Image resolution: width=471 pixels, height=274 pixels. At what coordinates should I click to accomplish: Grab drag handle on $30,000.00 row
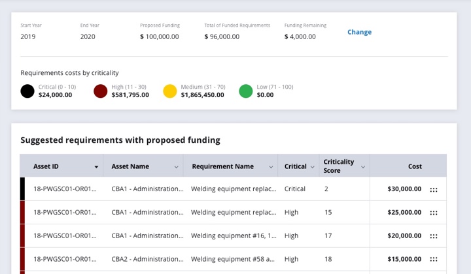click(434, 190)
